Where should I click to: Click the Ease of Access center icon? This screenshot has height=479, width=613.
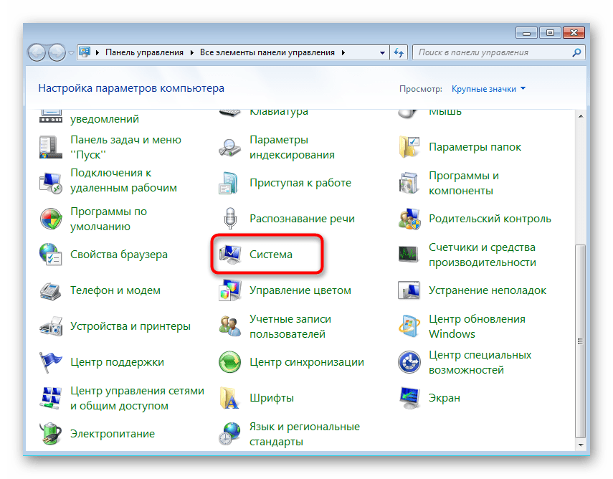(409, 362)
